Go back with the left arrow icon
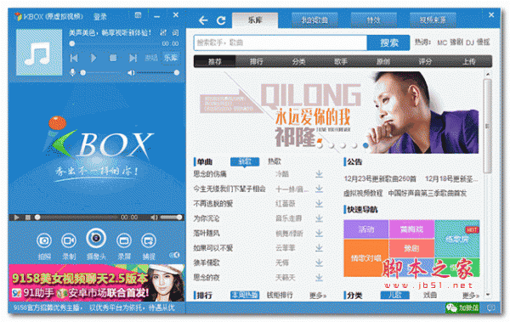Image resolution: width=510 pixels, height=322 pixels. (x=203, y=20)
